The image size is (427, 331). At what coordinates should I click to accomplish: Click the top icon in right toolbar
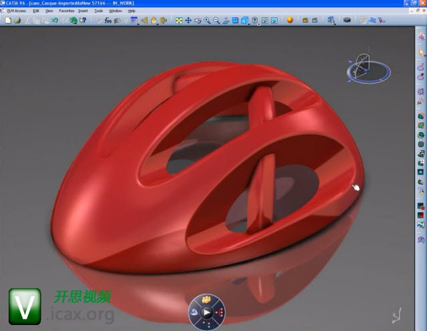(421, 36)
